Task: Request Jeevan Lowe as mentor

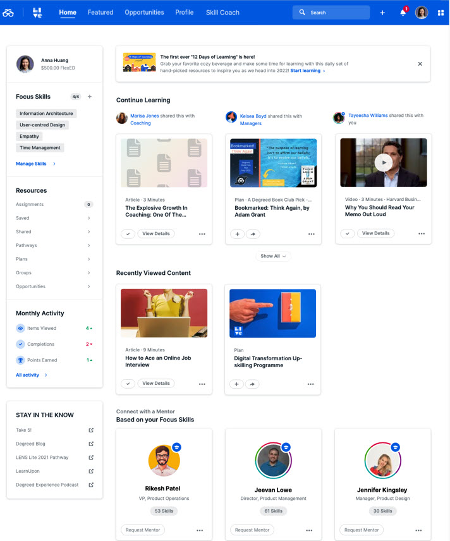Action: coord(252,530)
